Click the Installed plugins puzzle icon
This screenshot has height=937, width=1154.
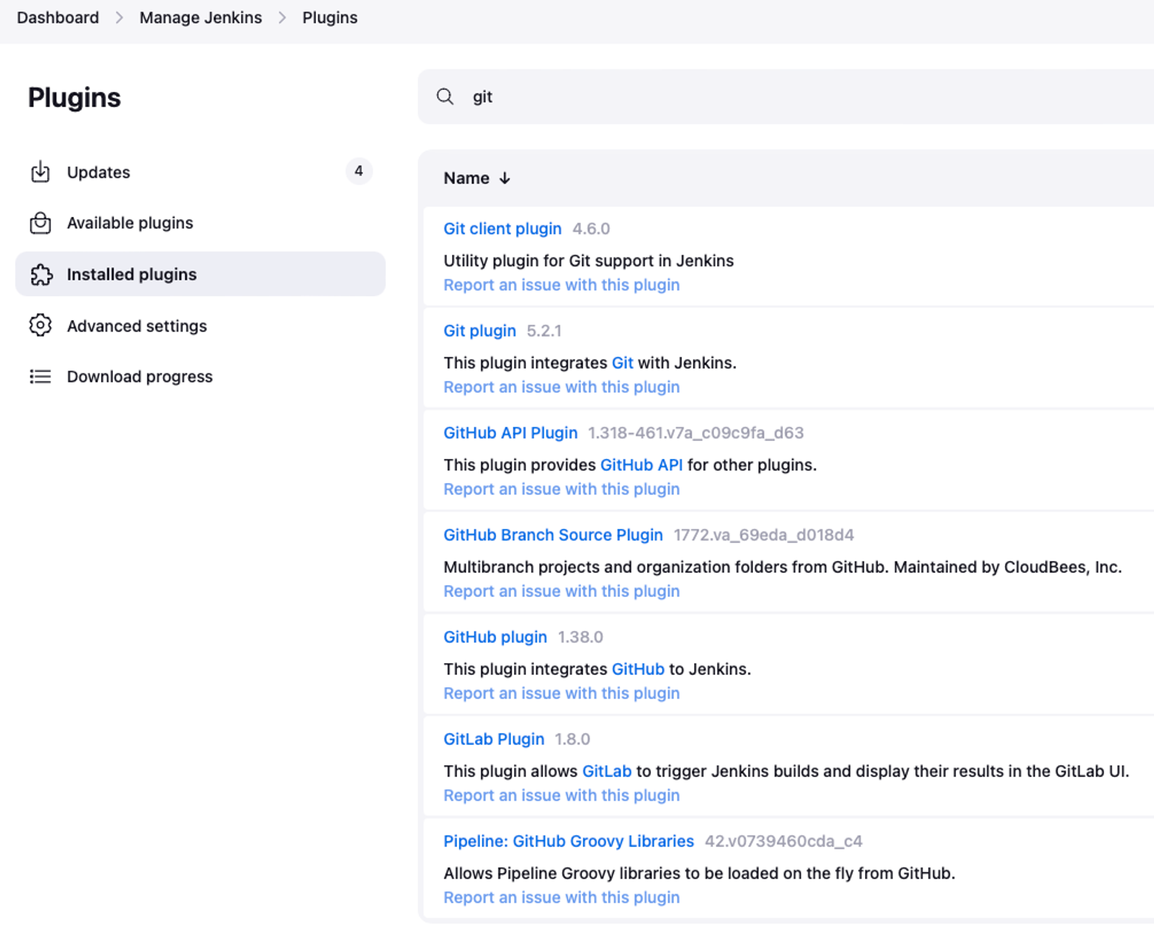tap(41, 274)
